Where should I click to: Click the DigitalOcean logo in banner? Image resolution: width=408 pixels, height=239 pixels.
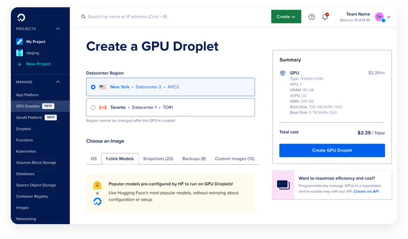point(97,202)
